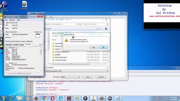180x101 pixels.
Task: Open Skype from taskbar
Action: pos(61,98)
